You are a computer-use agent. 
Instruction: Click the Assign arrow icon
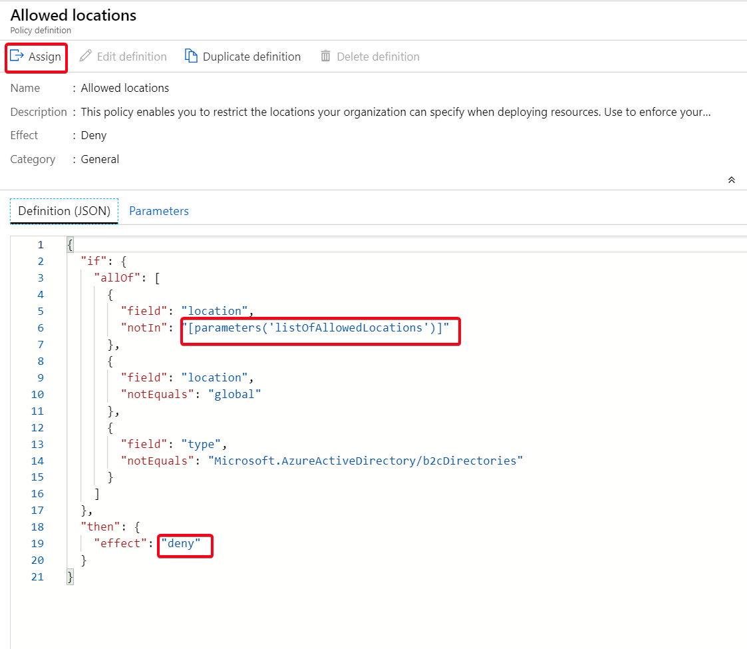click(17, 56)
